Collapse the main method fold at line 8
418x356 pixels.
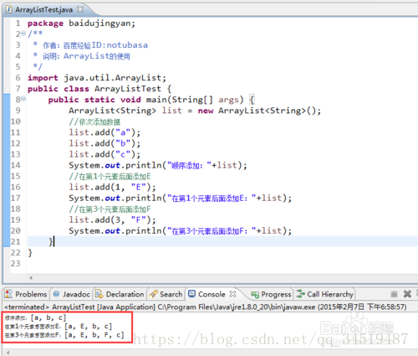(x=23, y=99)
